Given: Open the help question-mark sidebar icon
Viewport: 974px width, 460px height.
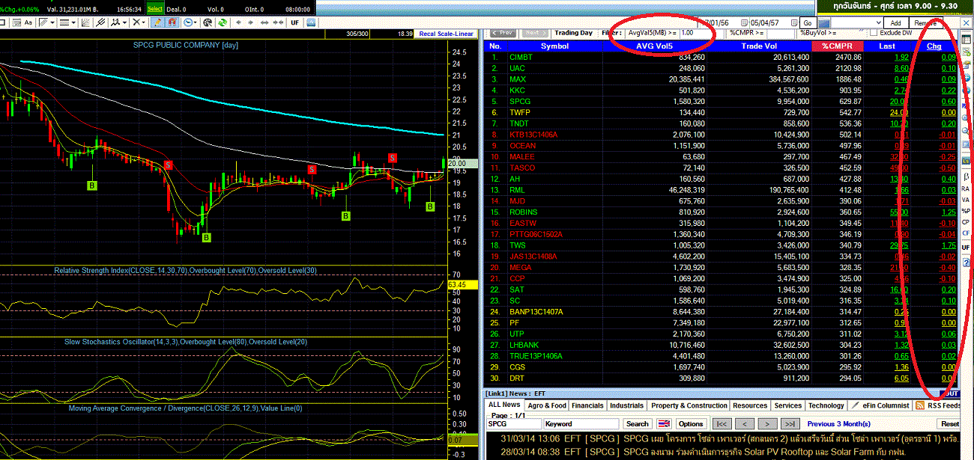Looking at the screenshot, I should click(x=967, y=262).
